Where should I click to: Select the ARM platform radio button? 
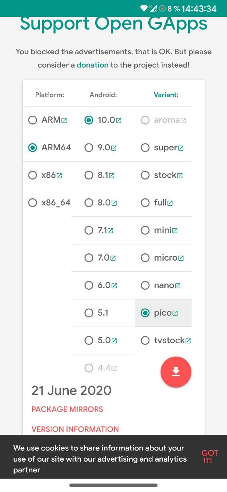(33, 120)
